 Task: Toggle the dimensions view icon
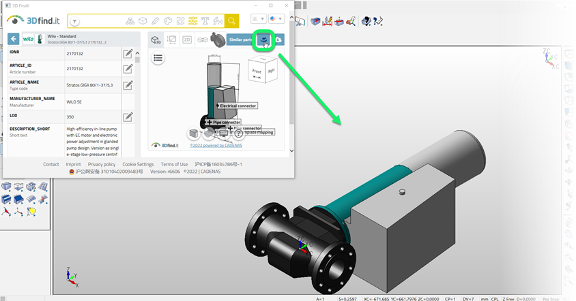(171, 40)
